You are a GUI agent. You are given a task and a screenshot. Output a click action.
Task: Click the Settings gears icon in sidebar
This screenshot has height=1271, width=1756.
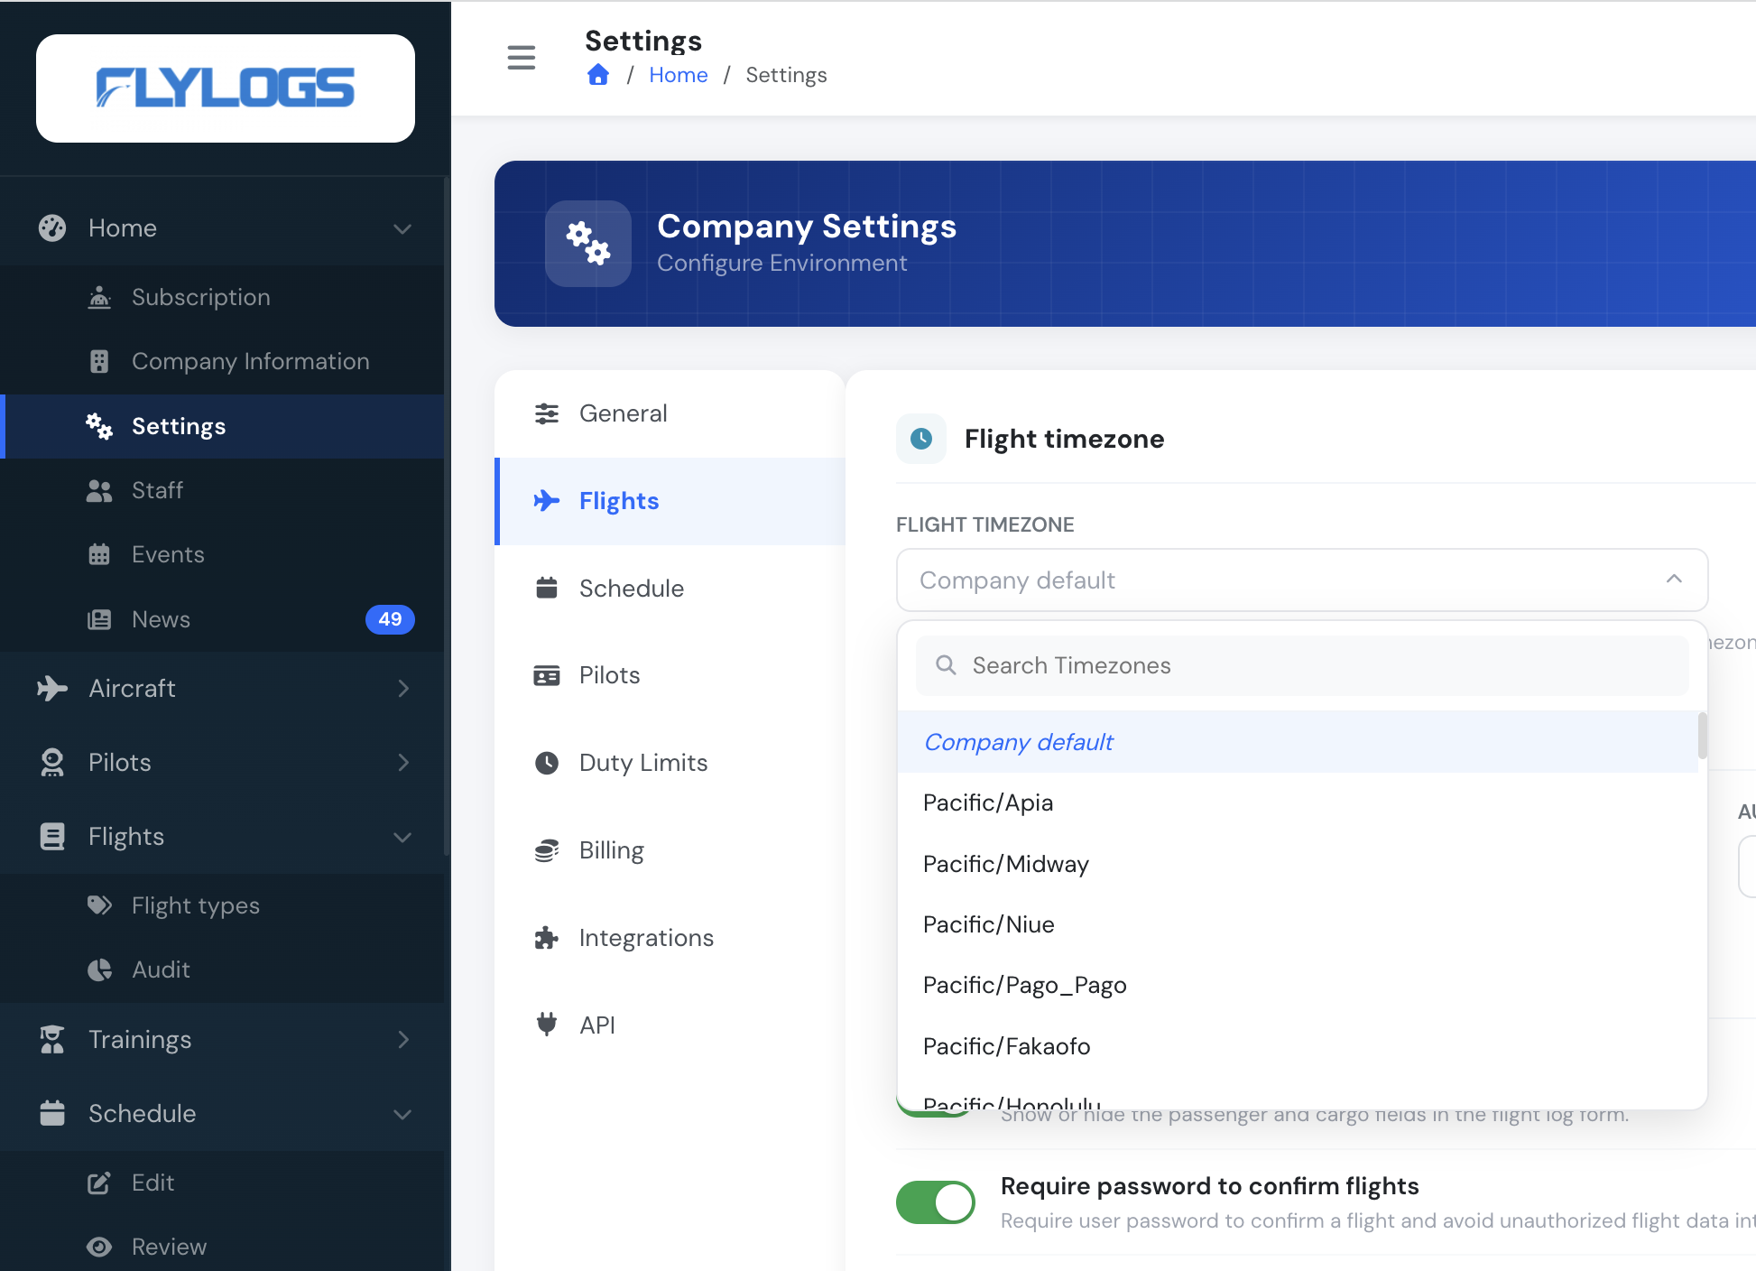pos(99,426)
